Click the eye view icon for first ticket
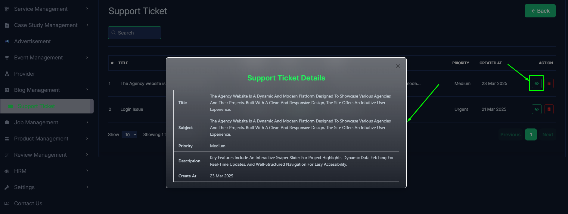 pos(536,83)
